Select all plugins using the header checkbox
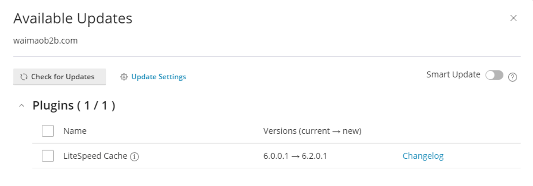 point(47,131)
